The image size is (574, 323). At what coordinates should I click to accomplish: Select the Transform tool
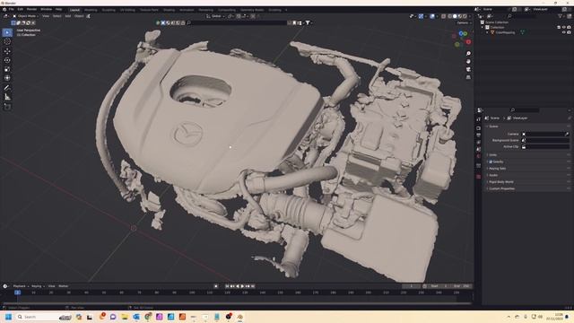pyautogui.click(x=7, y=78)
